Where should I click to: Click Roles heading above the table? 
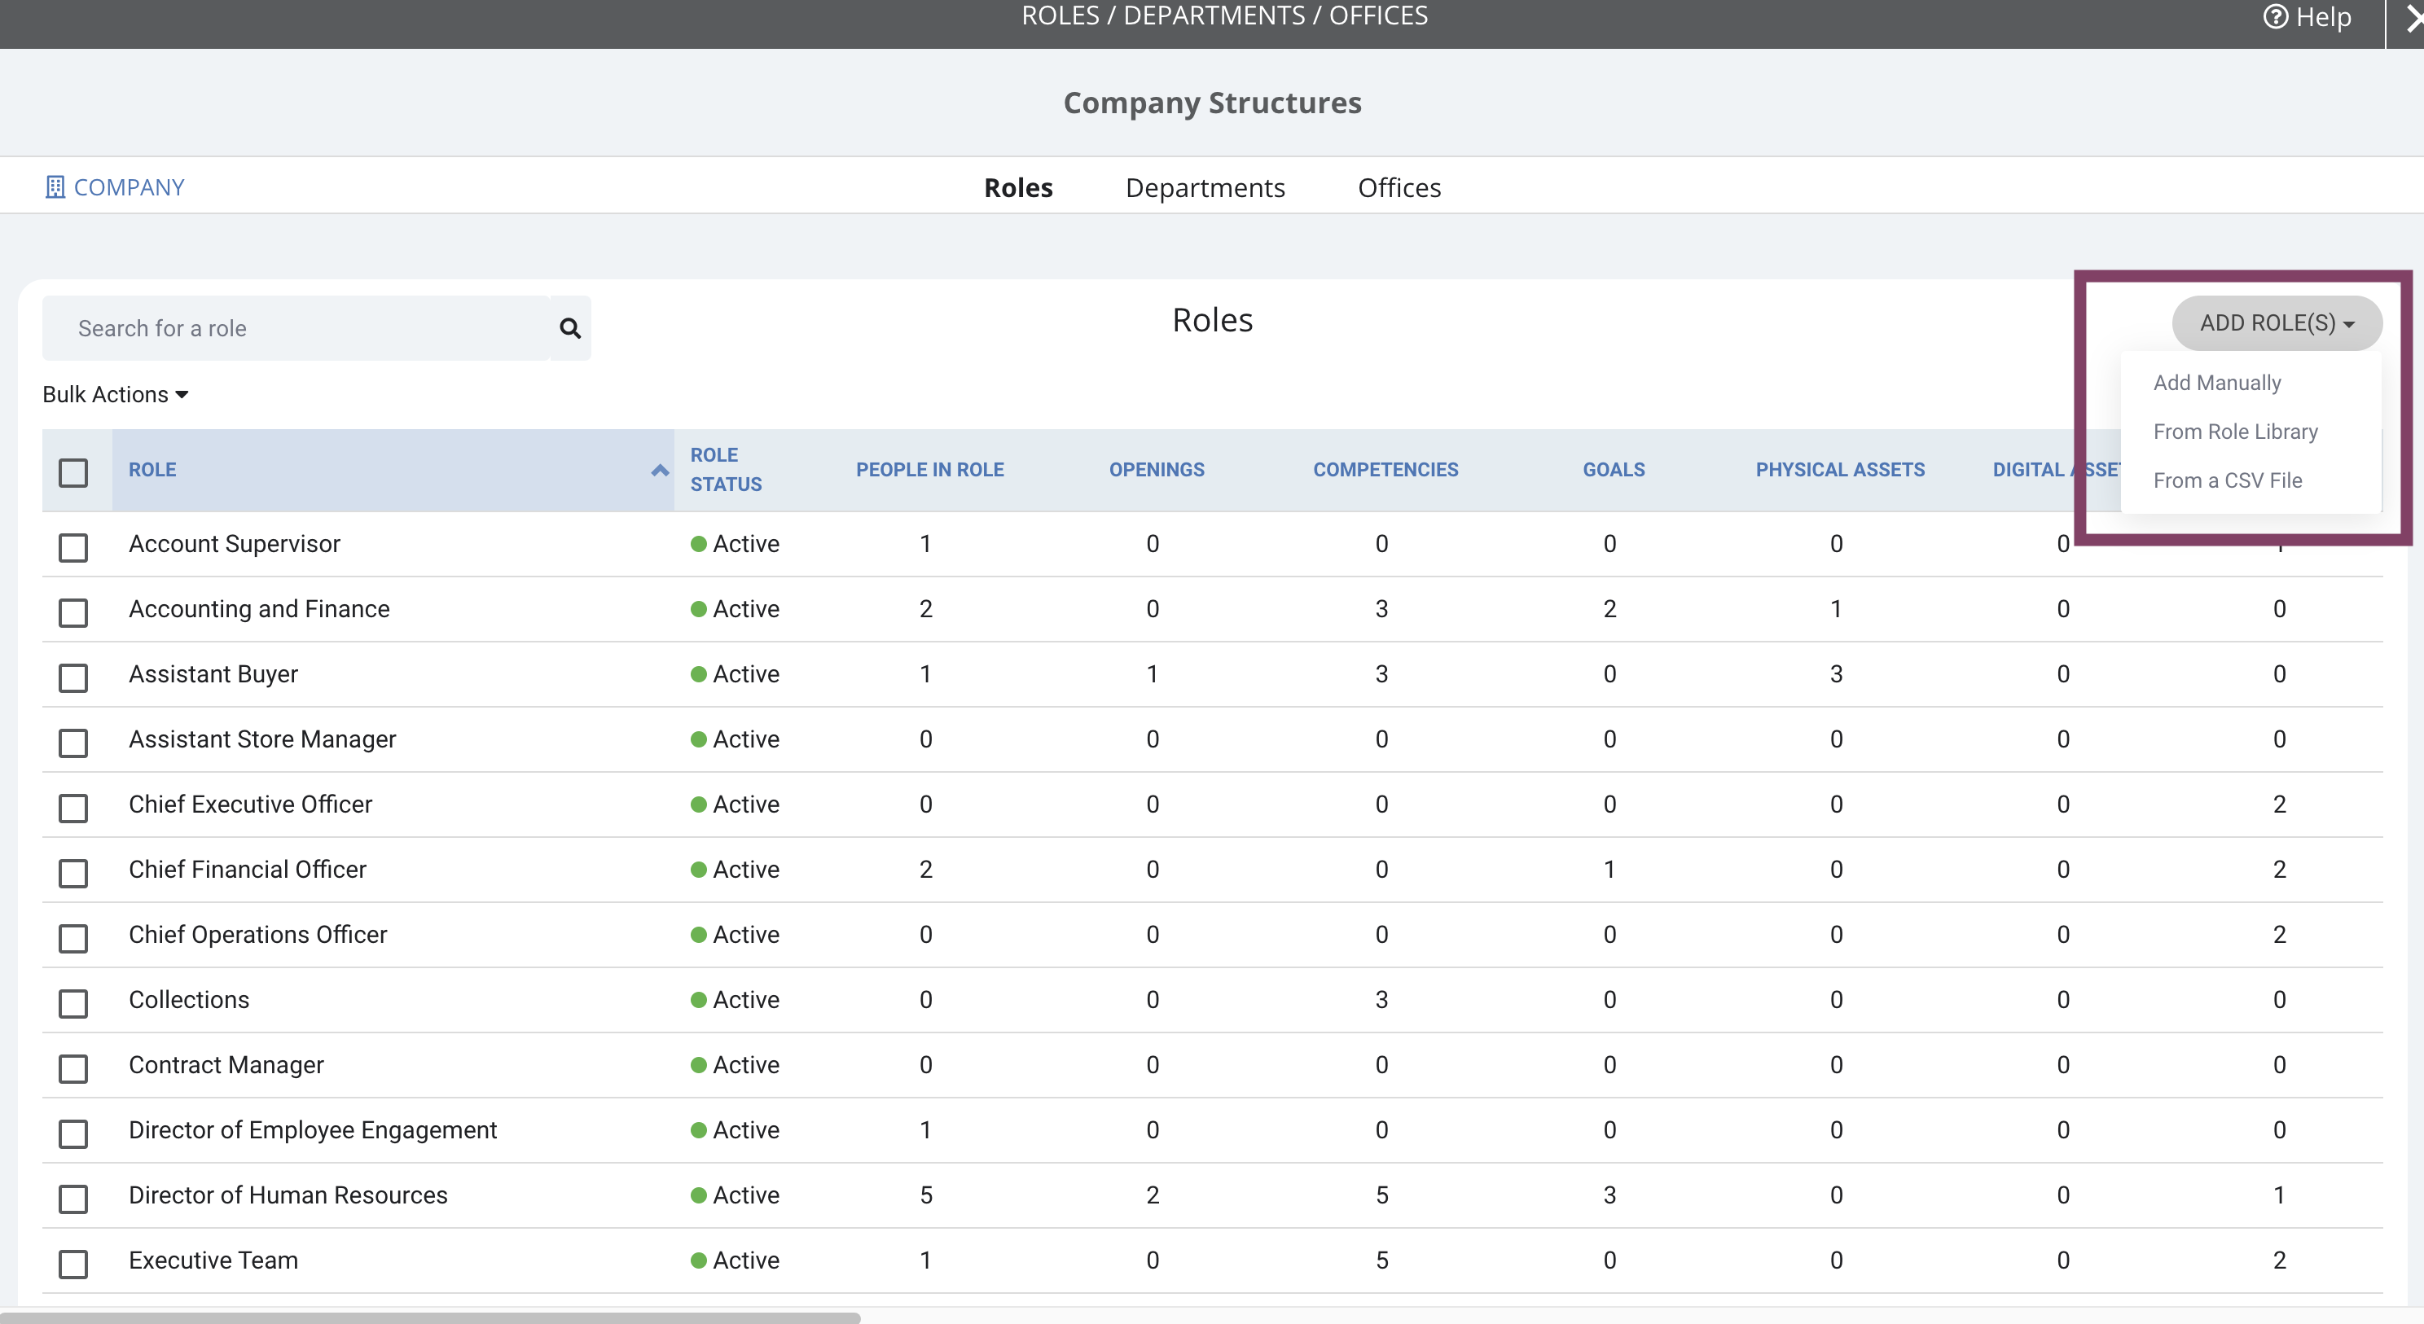tap(1212, 320)
